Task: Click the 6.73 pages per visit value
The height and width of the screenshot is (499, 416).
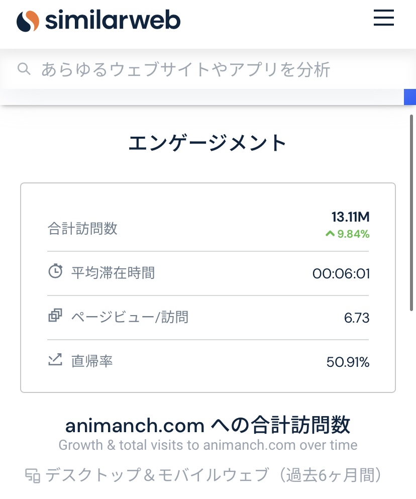Action: 357,318
